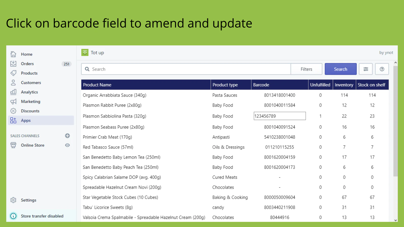
Task: Click the Online Store storefront icon
Action: point(13,145)
